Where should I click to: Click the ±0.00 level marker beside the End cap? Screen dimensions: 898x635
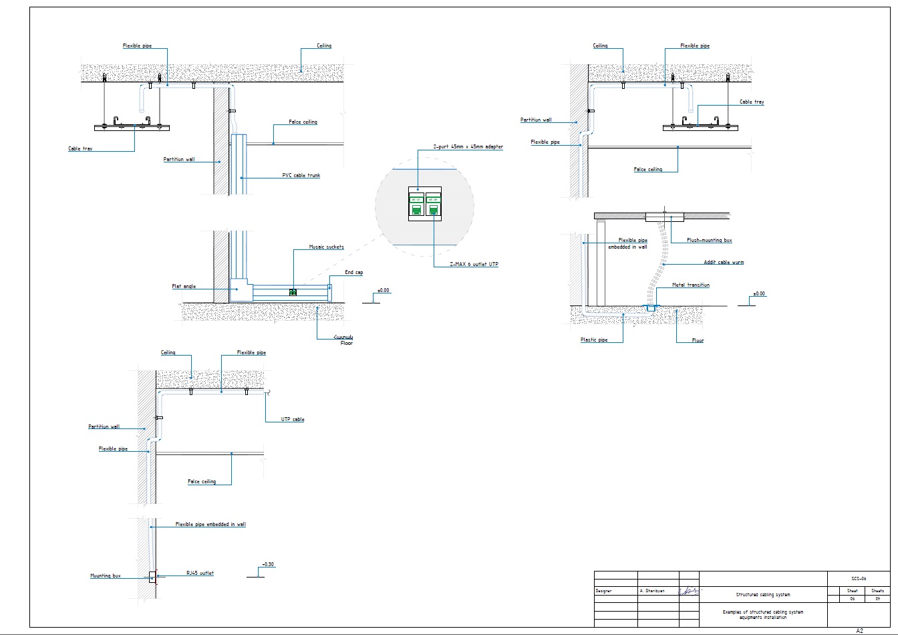pyautogui.click(x=383, y=291)
